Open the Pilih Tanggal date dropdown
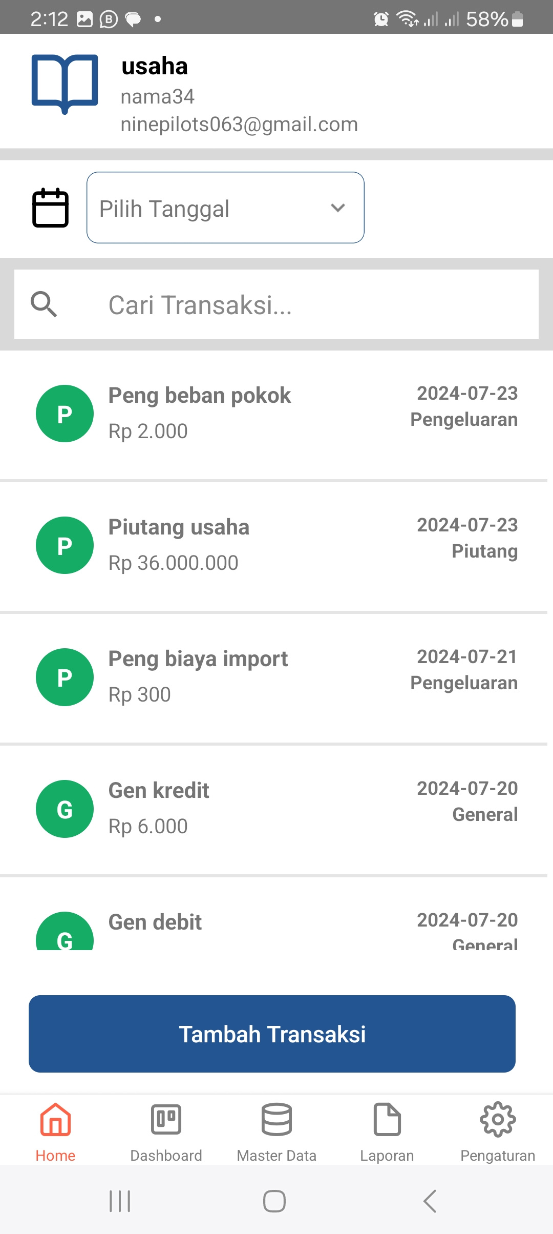The image size is (553, 1234). tap(225, 208)
